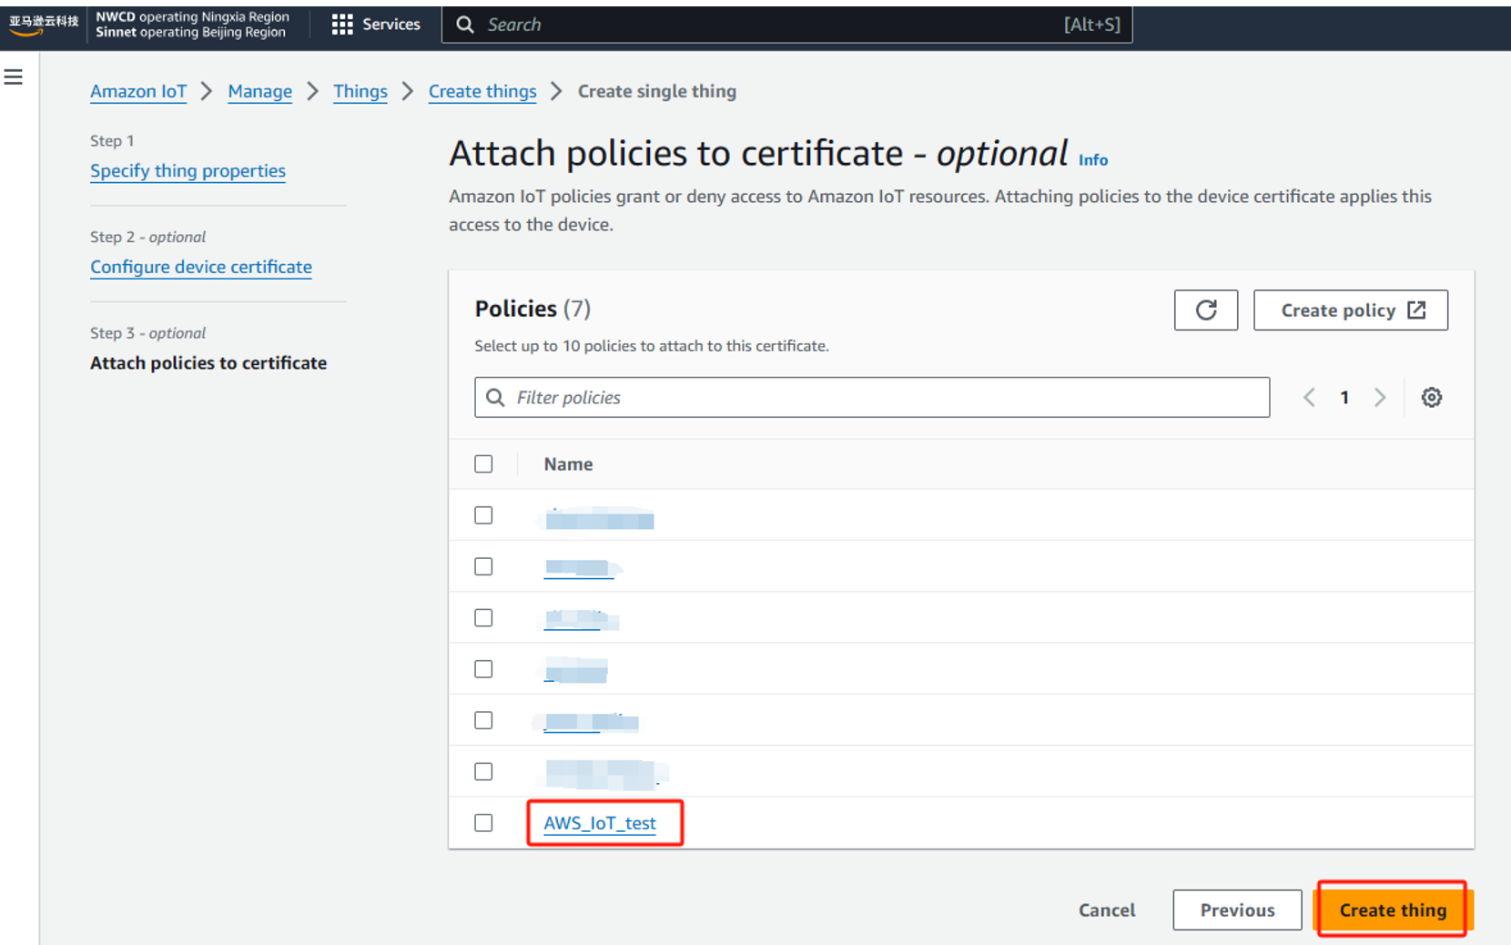The height and width of the screenshot is (945, 1511).
Task: Refresh the policies list
Action: (1205, 310)
